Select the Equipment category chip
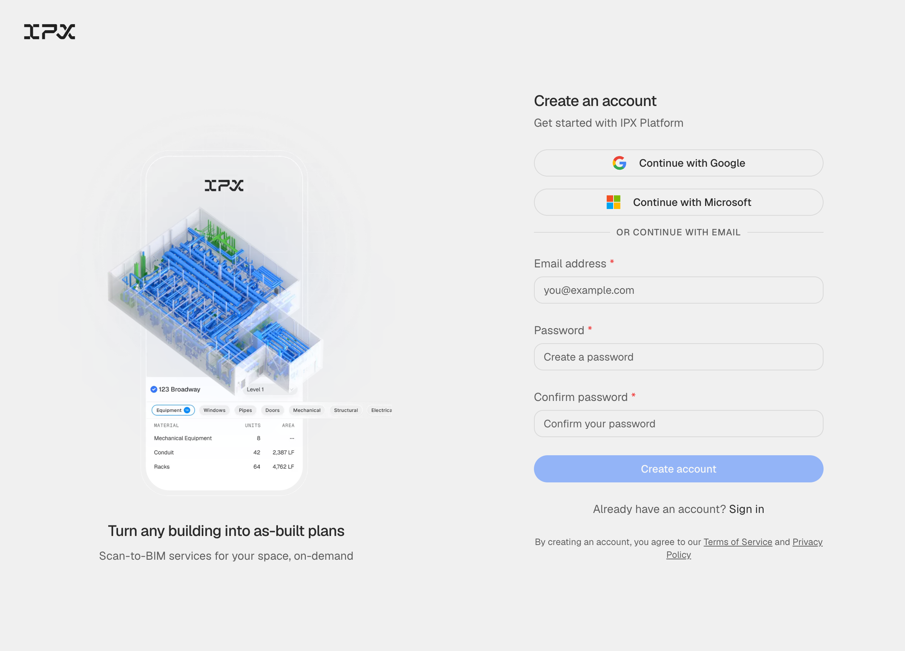 coord(173,410)
